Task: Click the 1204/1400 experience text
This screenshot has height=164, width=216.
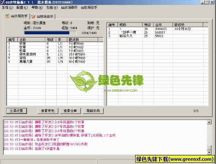Action: pyautogui.click(x=89, y=33)
